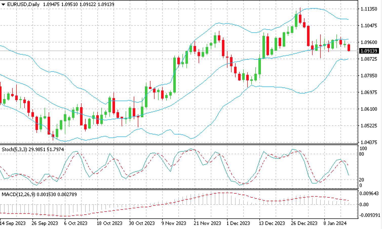Click the 0.00 label on MACD scale
382x229 pixels.
[x=364, y=204]
